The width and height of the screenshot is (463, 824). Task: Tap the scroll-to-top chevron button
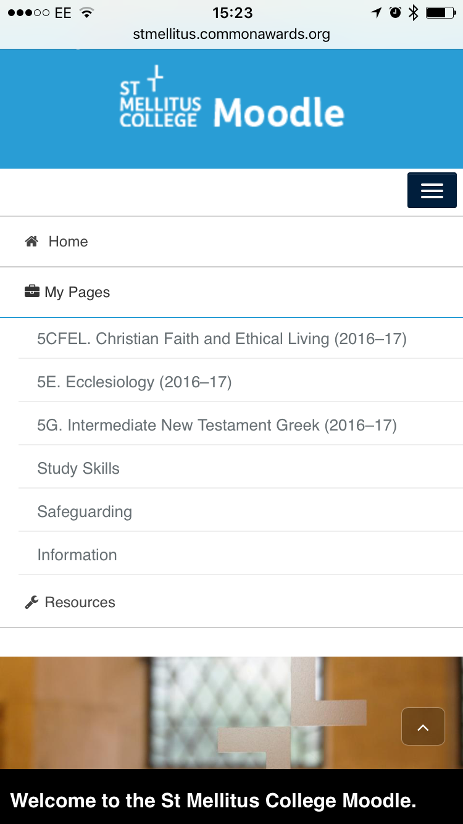tap(423, 726)
